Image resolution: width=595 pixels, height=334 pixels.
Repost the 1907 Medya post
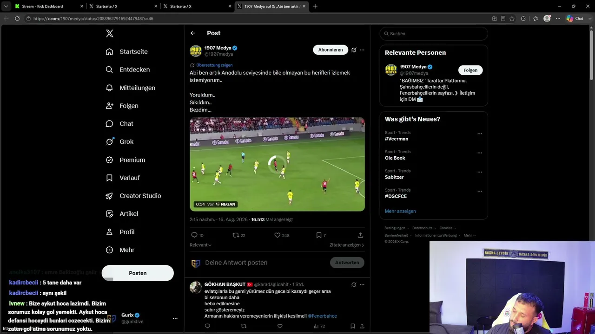(x=236, y=235)
